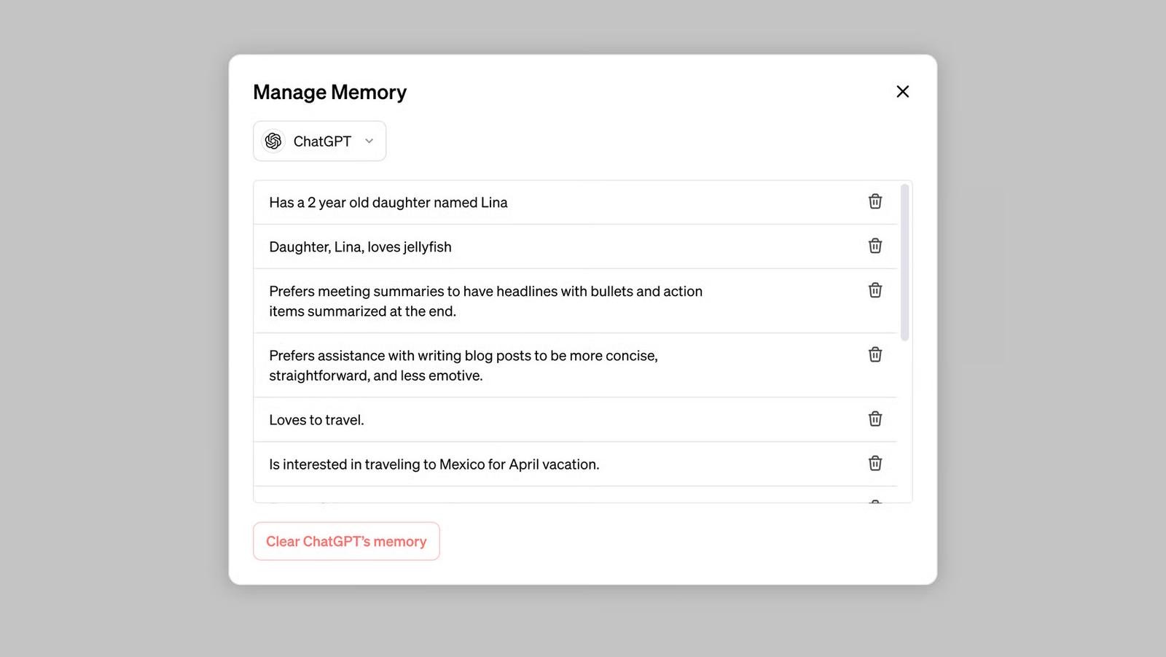Click the Clear ChatGPT's memory button
The image size is (1166, 657).
tap(346, 541)
